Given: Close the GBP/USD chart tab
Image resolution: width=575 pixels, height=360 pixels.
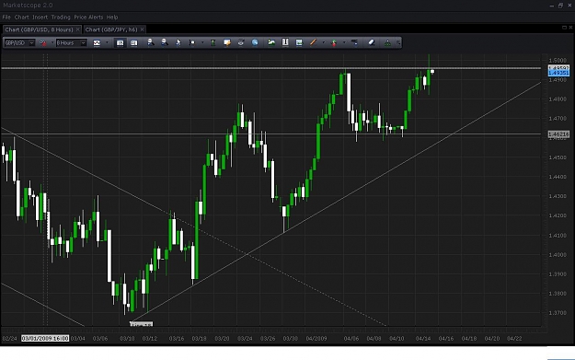Looking at the screenshot, I should [x=78, y=29].
